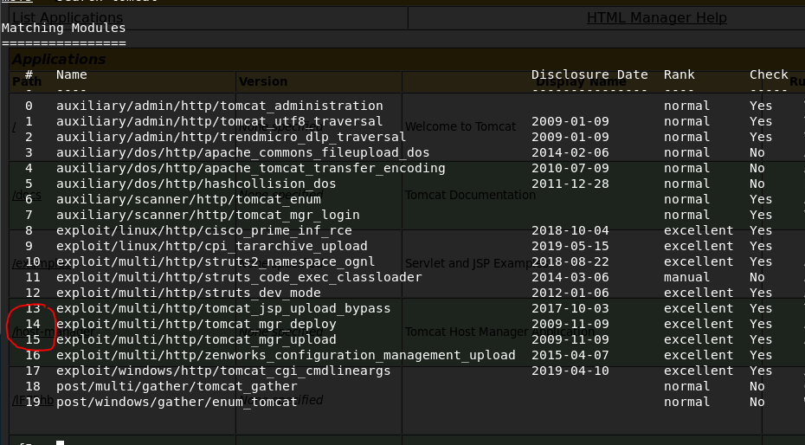Image resolution: width=805 pixels, height=445 pixels.
Task: Click the Applications table heading
Action: tap(59, 59)
